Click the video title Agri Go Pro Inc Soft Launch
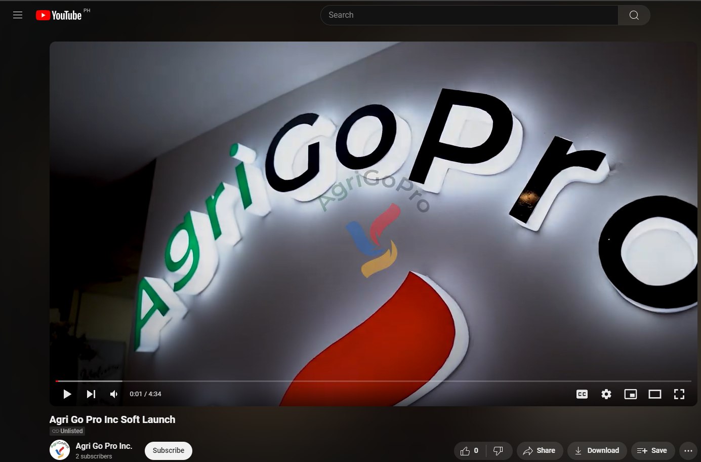701x462 pixels. pyautogui.click(x=112, y=419)
